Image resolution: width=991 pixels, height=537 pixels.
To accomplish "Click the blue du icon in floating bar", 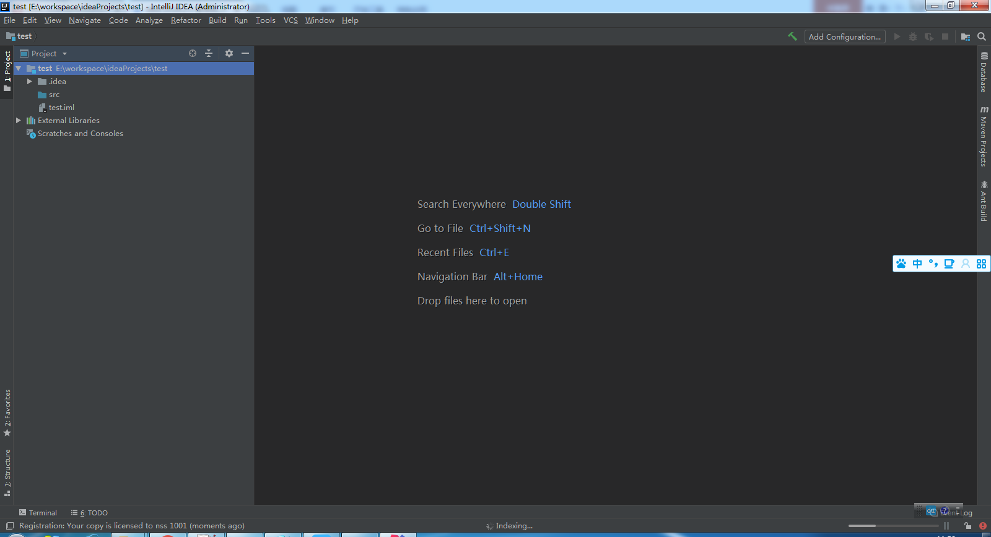I will point(932,511).
